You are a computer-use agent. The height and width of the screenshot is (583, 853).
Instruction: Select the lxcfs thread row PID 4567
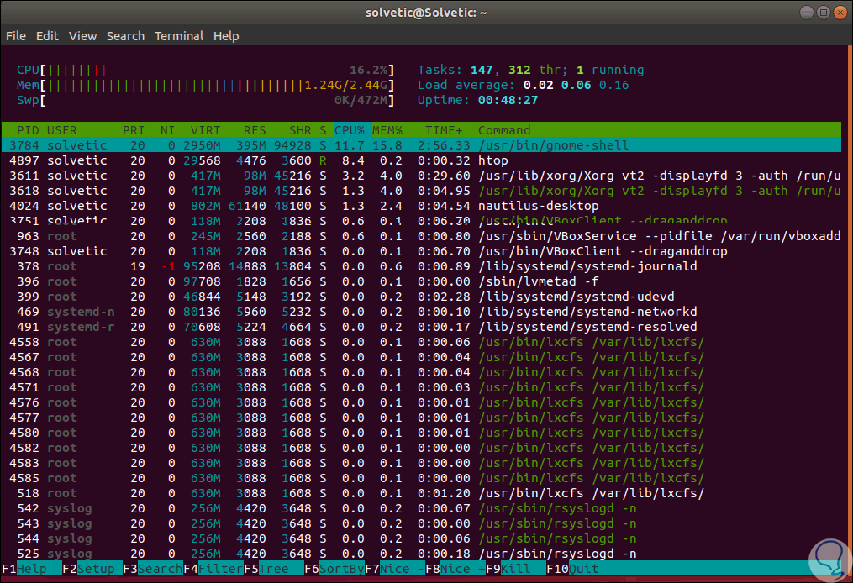[422, 357]
